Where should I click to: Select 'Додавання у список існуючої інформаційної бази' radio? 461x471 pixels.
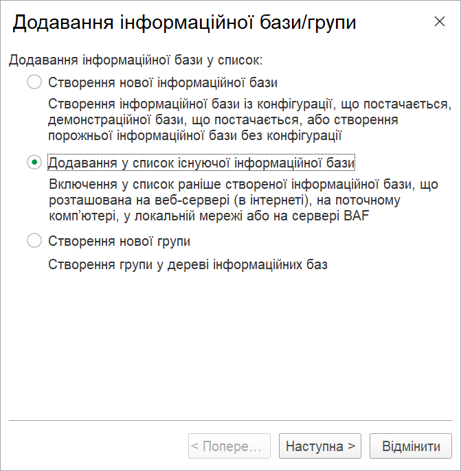click(34, 162)
